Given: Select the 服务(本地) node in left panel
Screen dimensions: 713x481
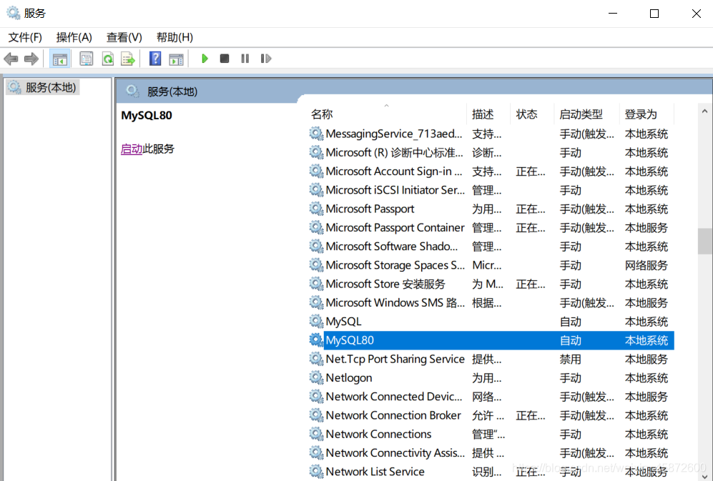Looking at the screenshot, I should (43, 86).
